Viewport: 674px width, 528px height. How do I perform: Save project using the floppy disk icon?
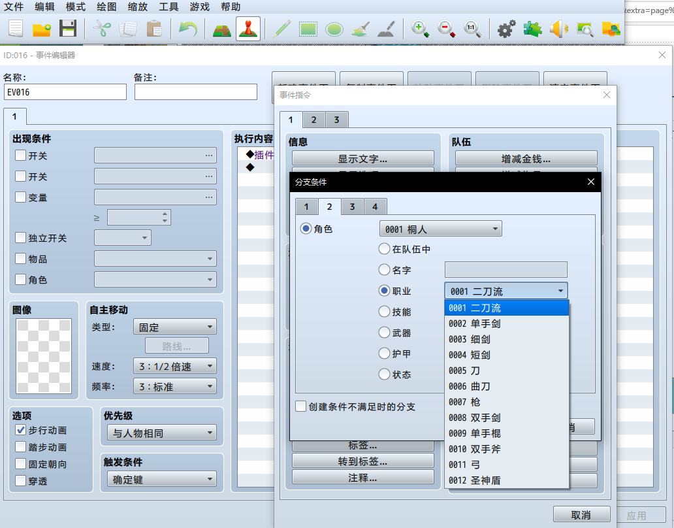(x=68, y=29)
